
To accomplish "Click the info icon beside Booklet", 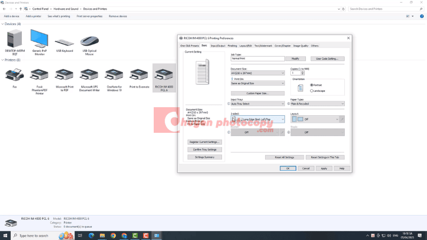I will pos(229,132).
